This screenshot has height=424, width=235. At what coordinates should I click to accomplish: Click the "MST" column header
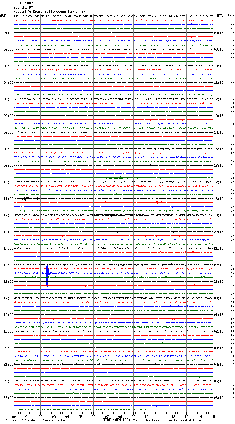pos(3,16)
